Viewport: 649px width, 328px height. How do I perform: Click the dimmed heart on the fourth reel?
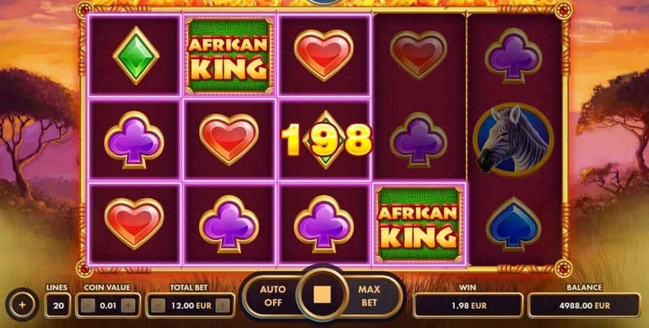click(418, 56)
